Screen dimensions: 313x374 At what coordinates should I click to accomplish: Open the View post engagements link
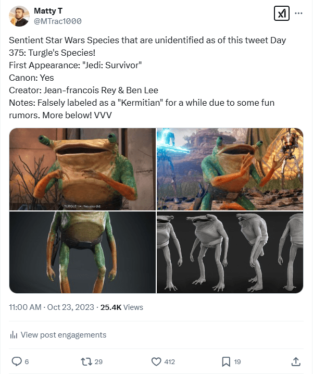63,335
